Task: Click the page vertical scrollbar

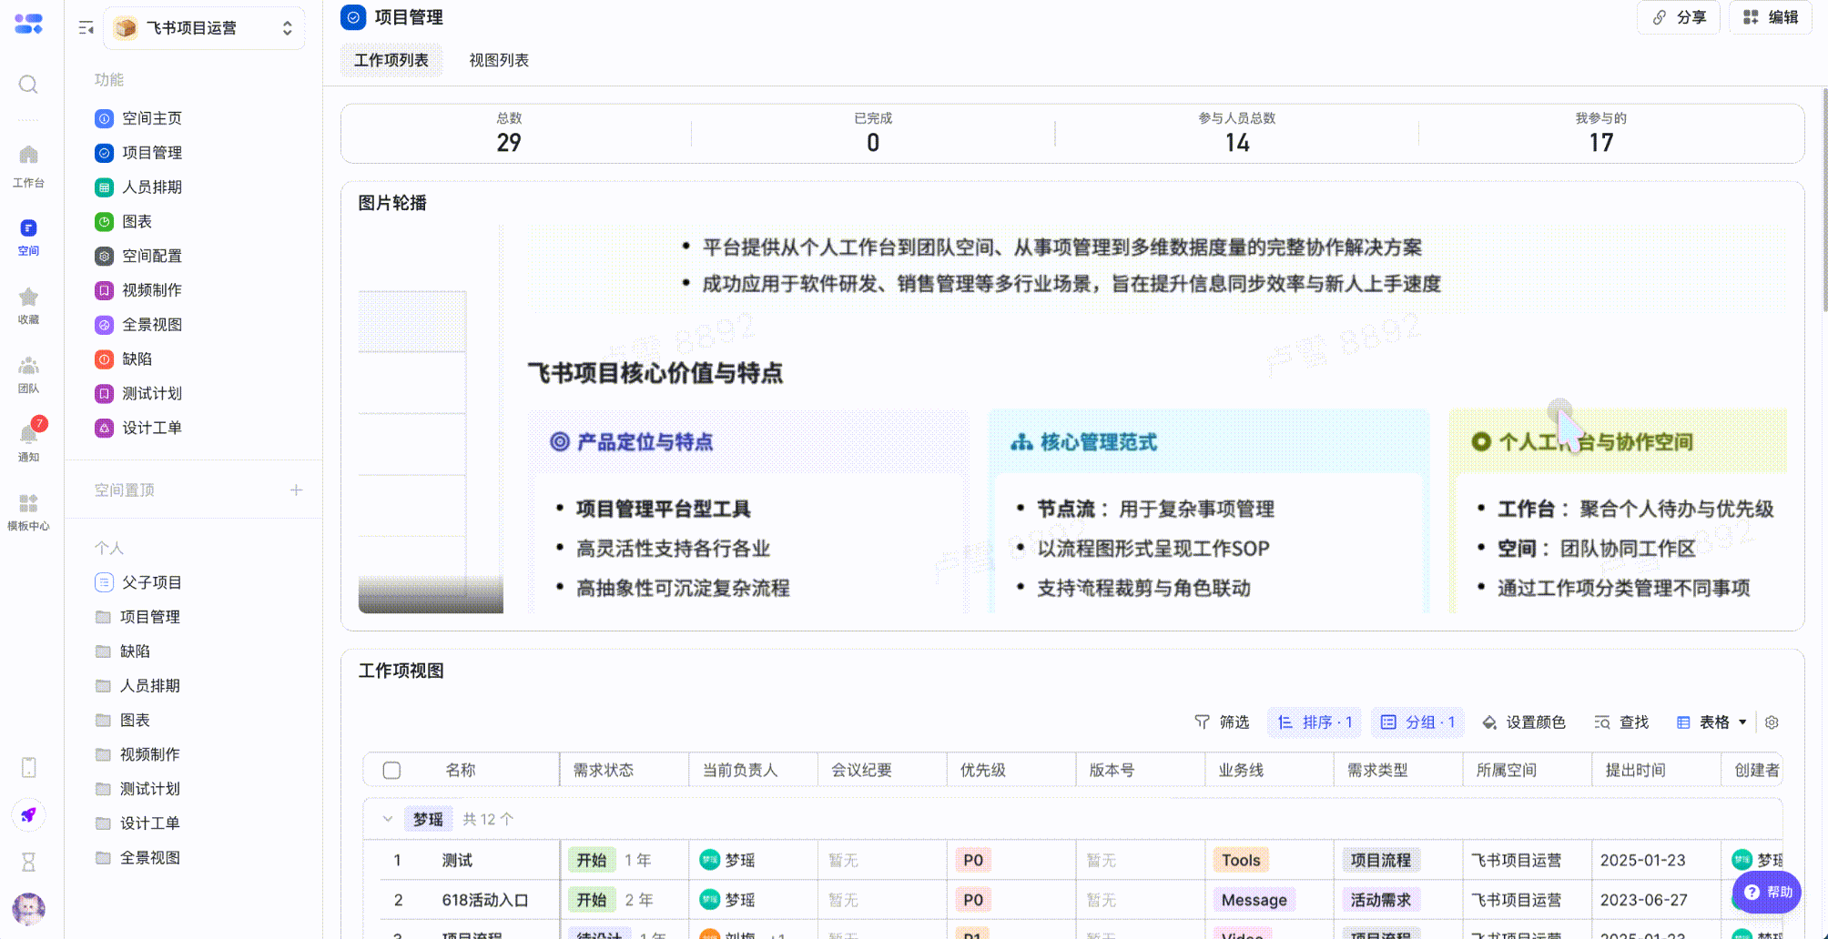Action: point(1824,200)
